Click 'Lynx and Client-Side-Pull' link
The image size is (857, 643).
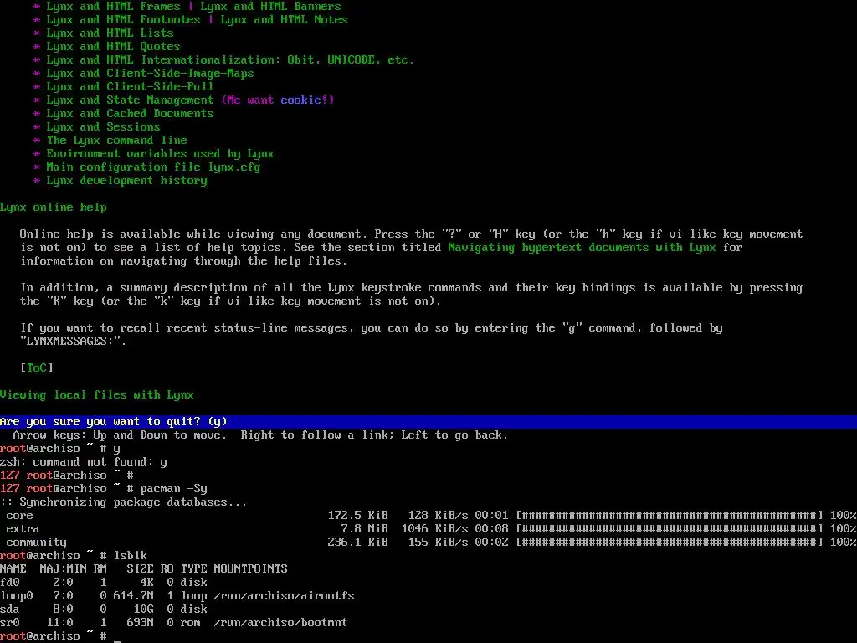pos(130,87)
